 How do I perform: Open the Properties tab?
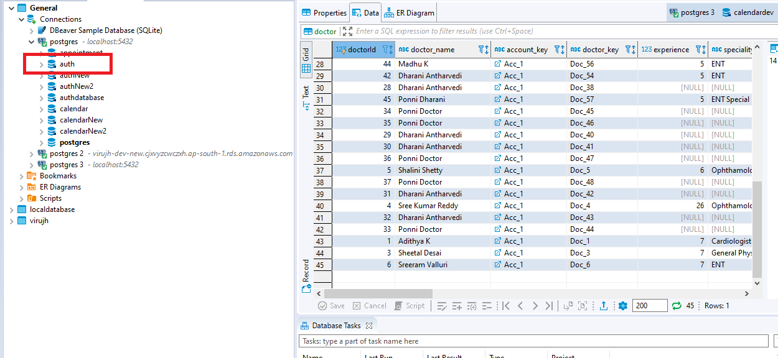point(324,12)
